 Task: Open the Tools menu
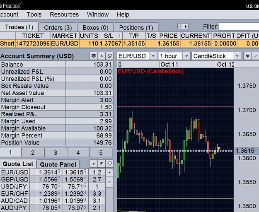34,14
